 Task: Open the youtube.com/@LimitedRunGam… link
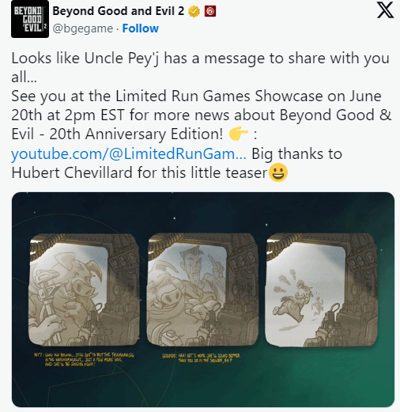tap(129, 153)
